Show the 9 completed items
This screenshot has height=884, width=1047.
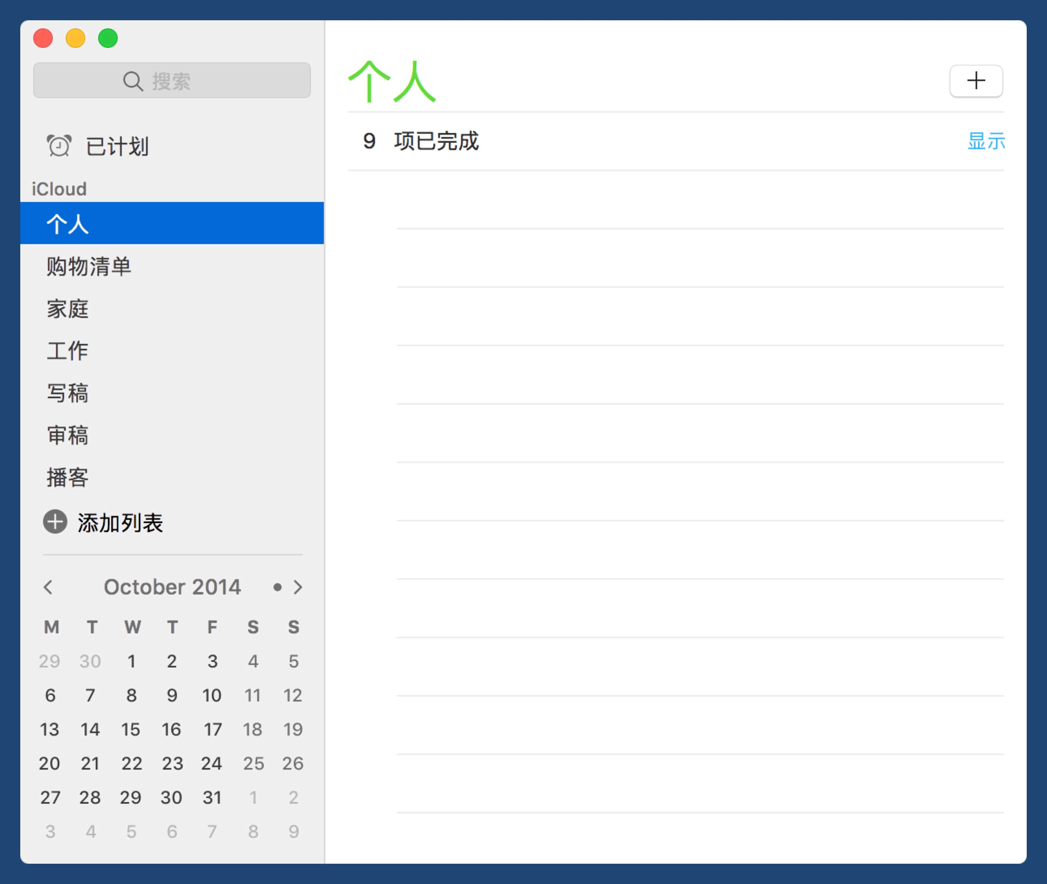(x=985, y=141)
